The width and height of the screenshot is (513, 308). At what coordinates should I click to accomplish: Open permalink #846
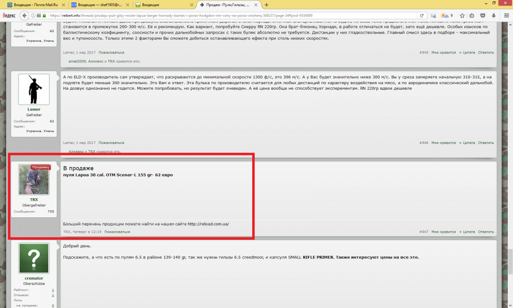click(x=424, y=143)
